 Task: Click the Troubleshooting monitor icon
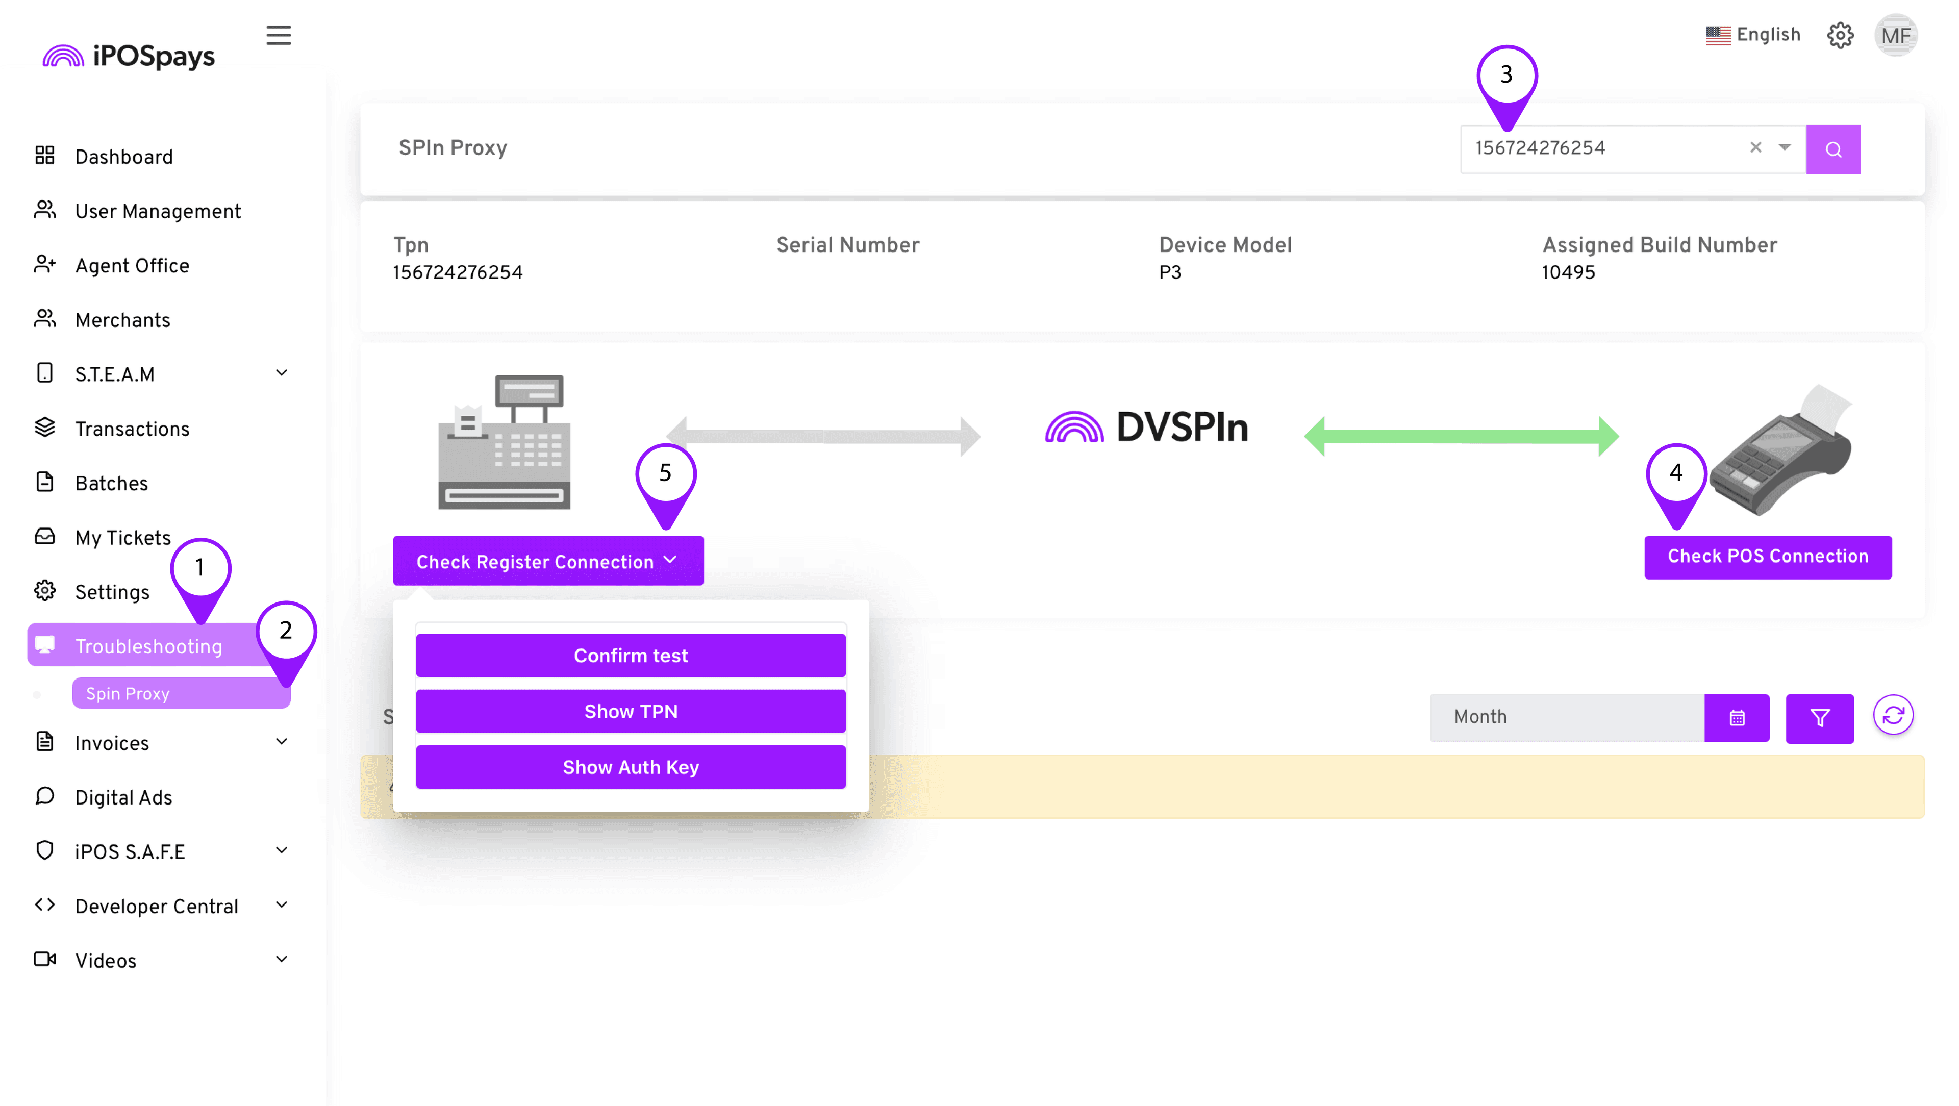pos(45,645)
